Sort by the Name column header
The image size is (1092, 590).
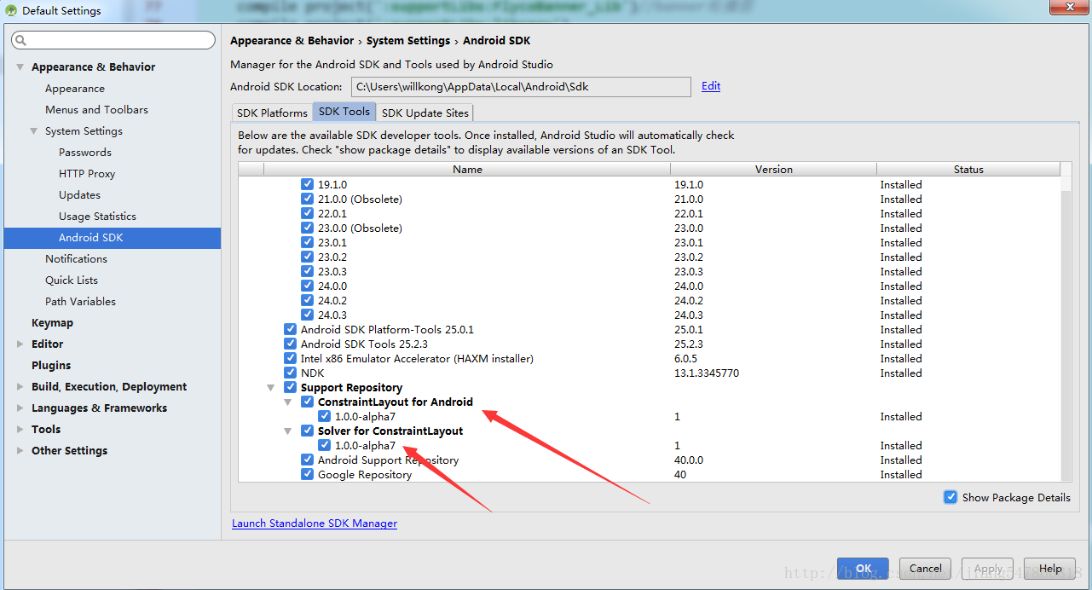tap(467, 169)
